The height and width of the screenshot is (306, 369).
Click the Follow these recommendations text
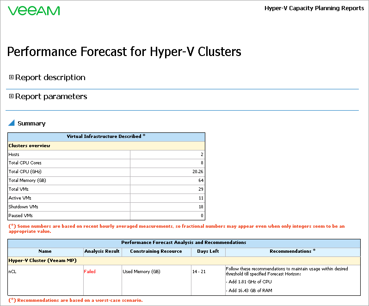(287, 271)
